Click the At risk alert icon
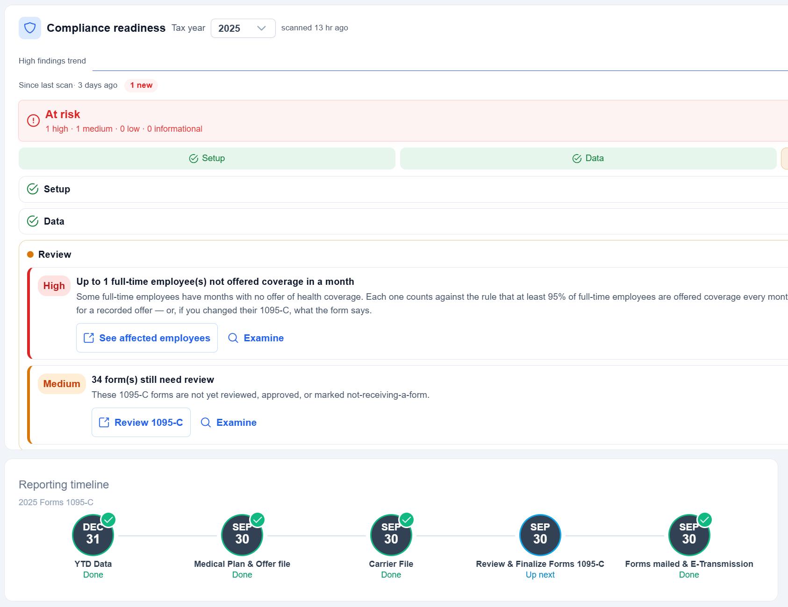The height and width of the screenshot is (607, 788). 33,120
